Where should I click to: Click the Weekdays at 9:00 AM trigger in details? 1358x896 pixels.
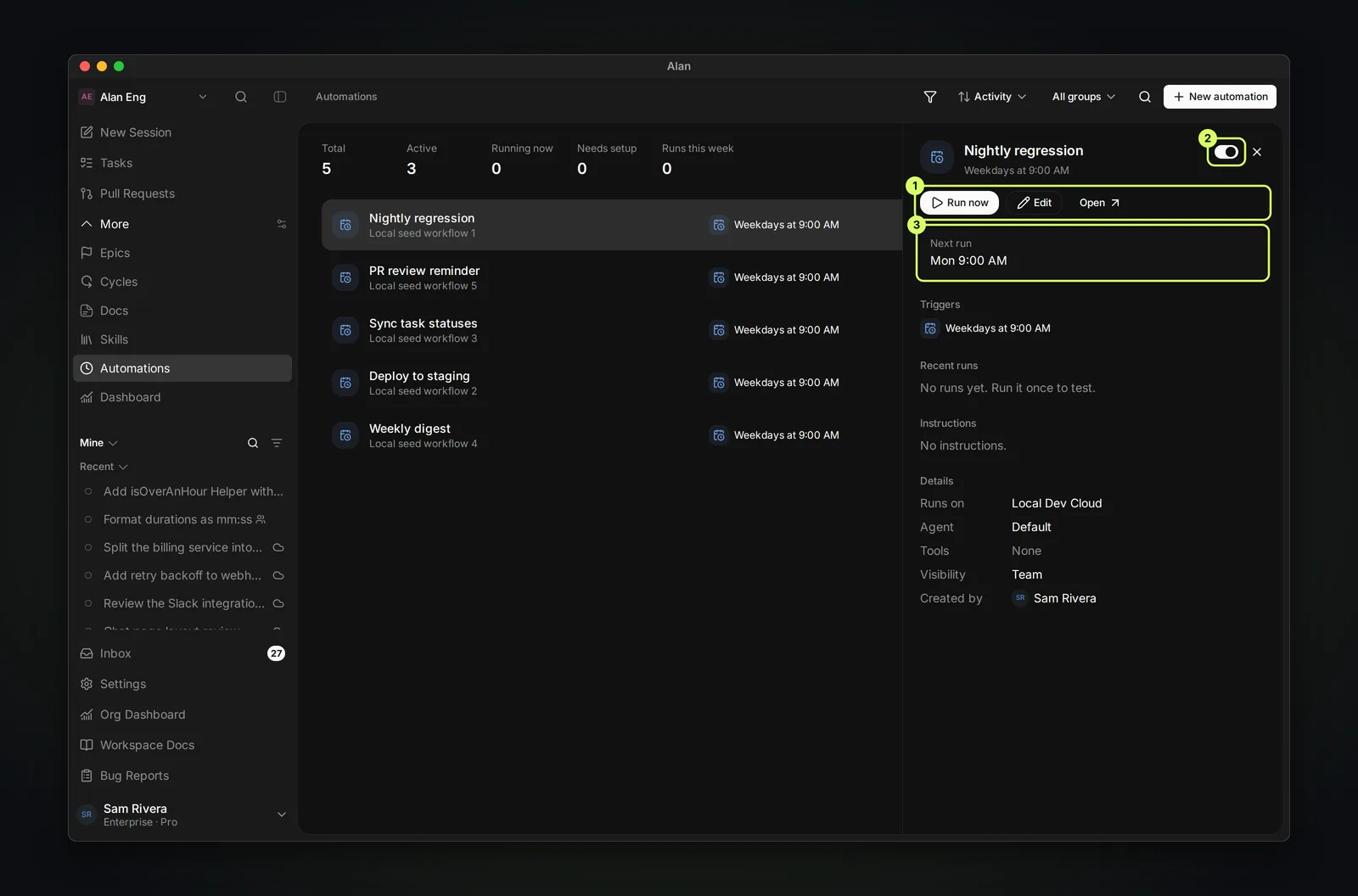(x=985, y=328)
